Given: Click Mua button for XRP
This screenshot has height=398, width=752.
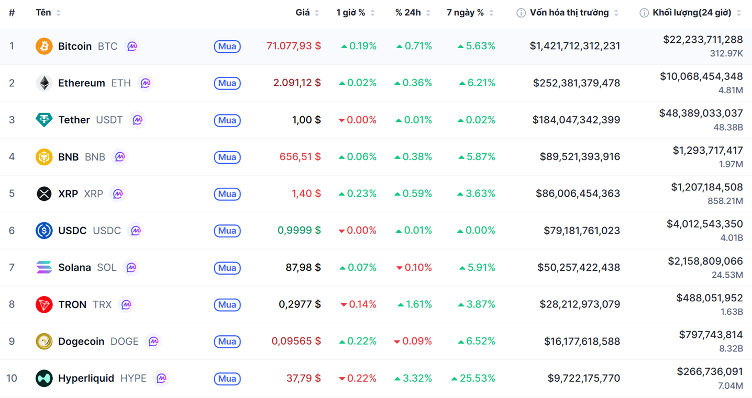Looking at the screenshot, I should (227, 194).
